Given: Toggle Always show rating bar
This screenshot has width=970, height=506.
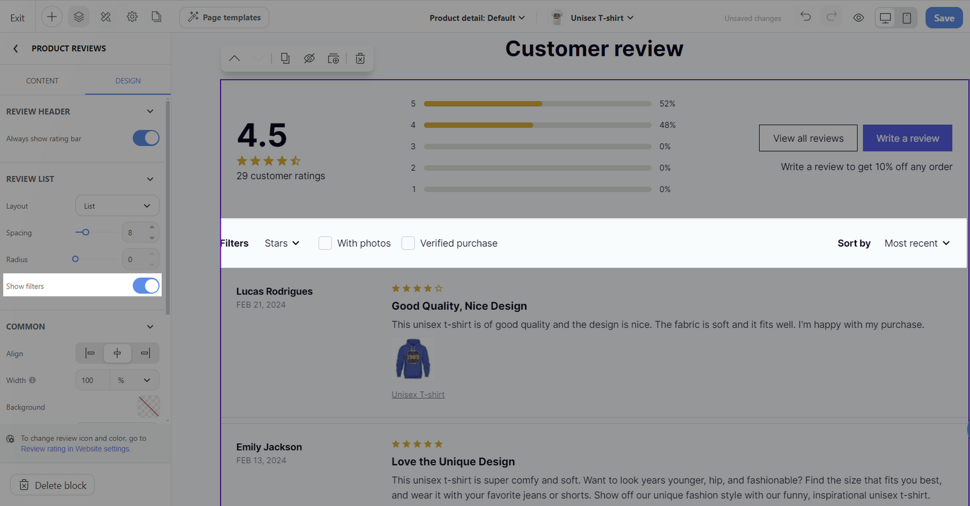Looking at the screenshot, I should pyautogui.click(x=146, y=138).
